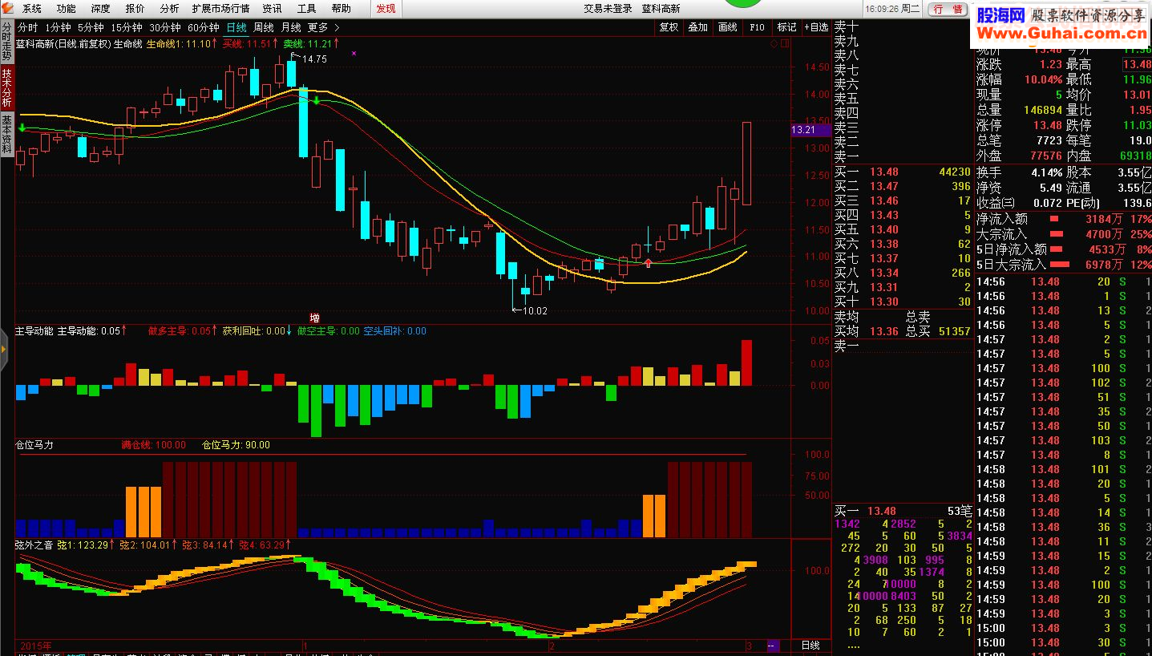Screen dimensions: 1152x656
Task: Click the 5日大宗流入 6978万 row
Action: [1063, 265]
